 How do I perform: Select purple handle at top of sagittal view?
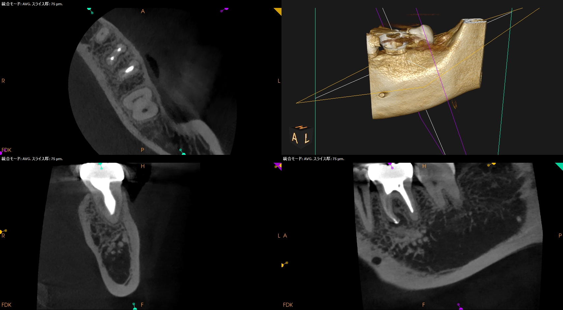391,165
